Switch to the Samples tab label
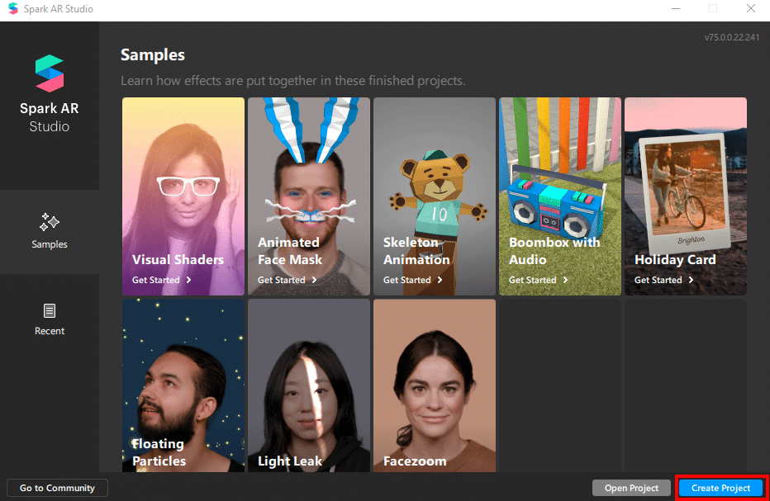The image size is (770, 501). tap(49, 243)
